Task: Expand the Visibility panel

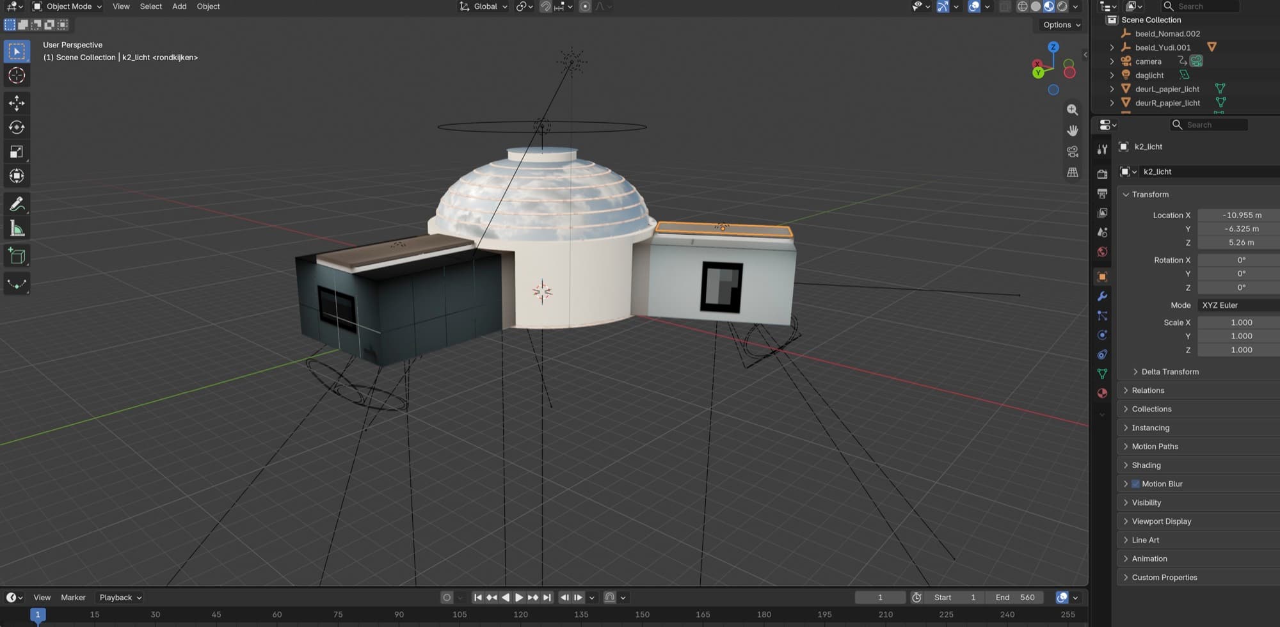Action: click(1146, 503)
